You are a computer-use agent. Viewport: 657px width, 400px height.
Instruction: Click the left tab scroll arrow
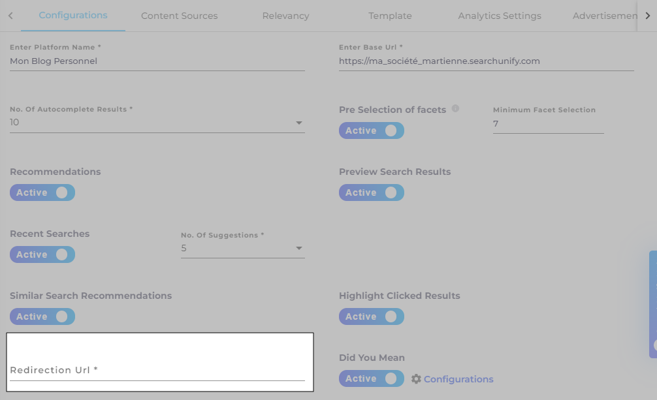pyautogui.click(x=10, y=16)
